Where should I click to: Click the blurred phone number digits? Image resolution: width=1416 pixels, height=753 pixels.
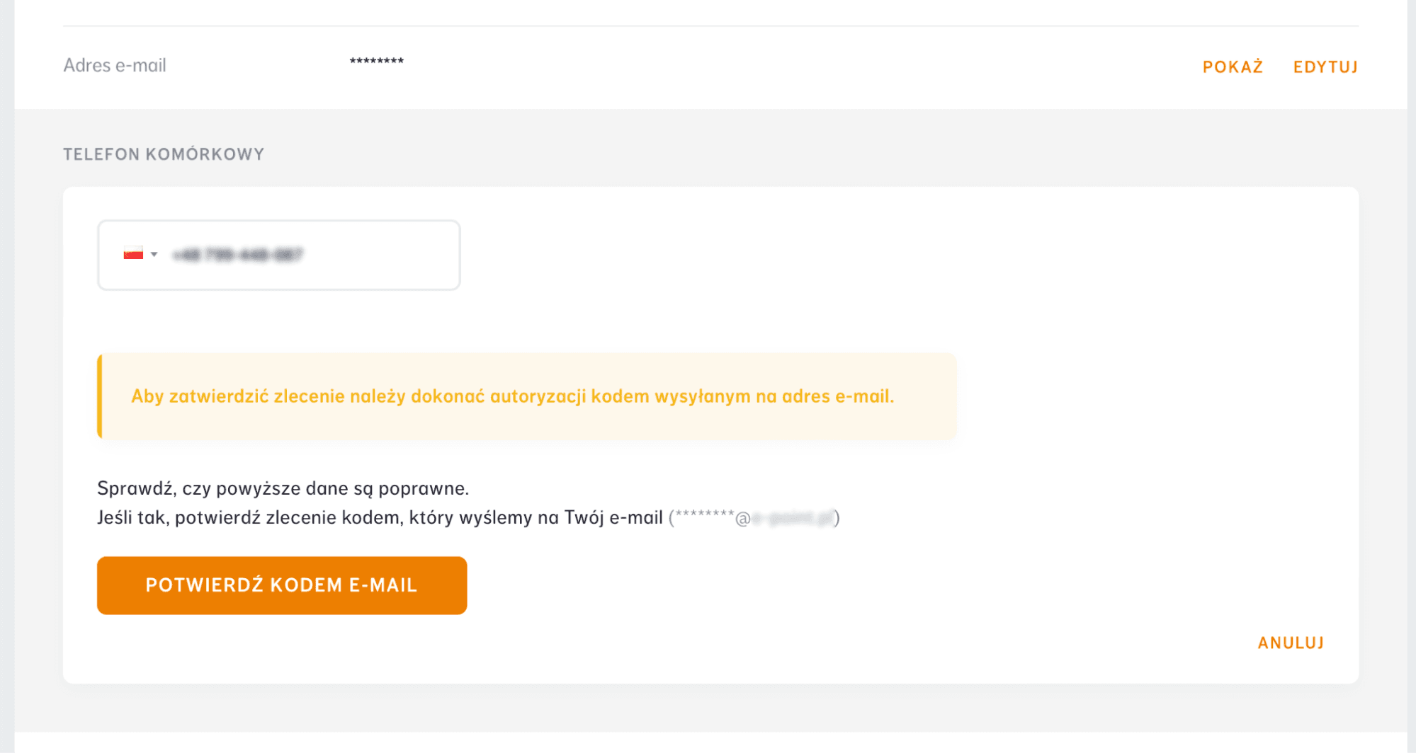[238, 255]
